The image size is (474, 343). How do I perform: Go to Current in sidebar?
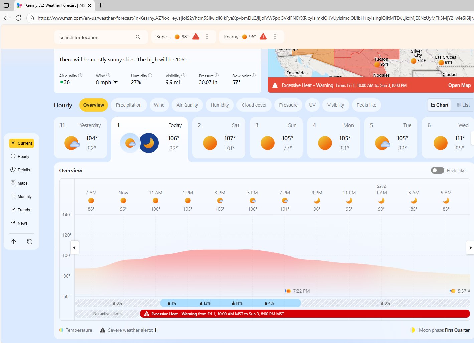click(21, 143)
